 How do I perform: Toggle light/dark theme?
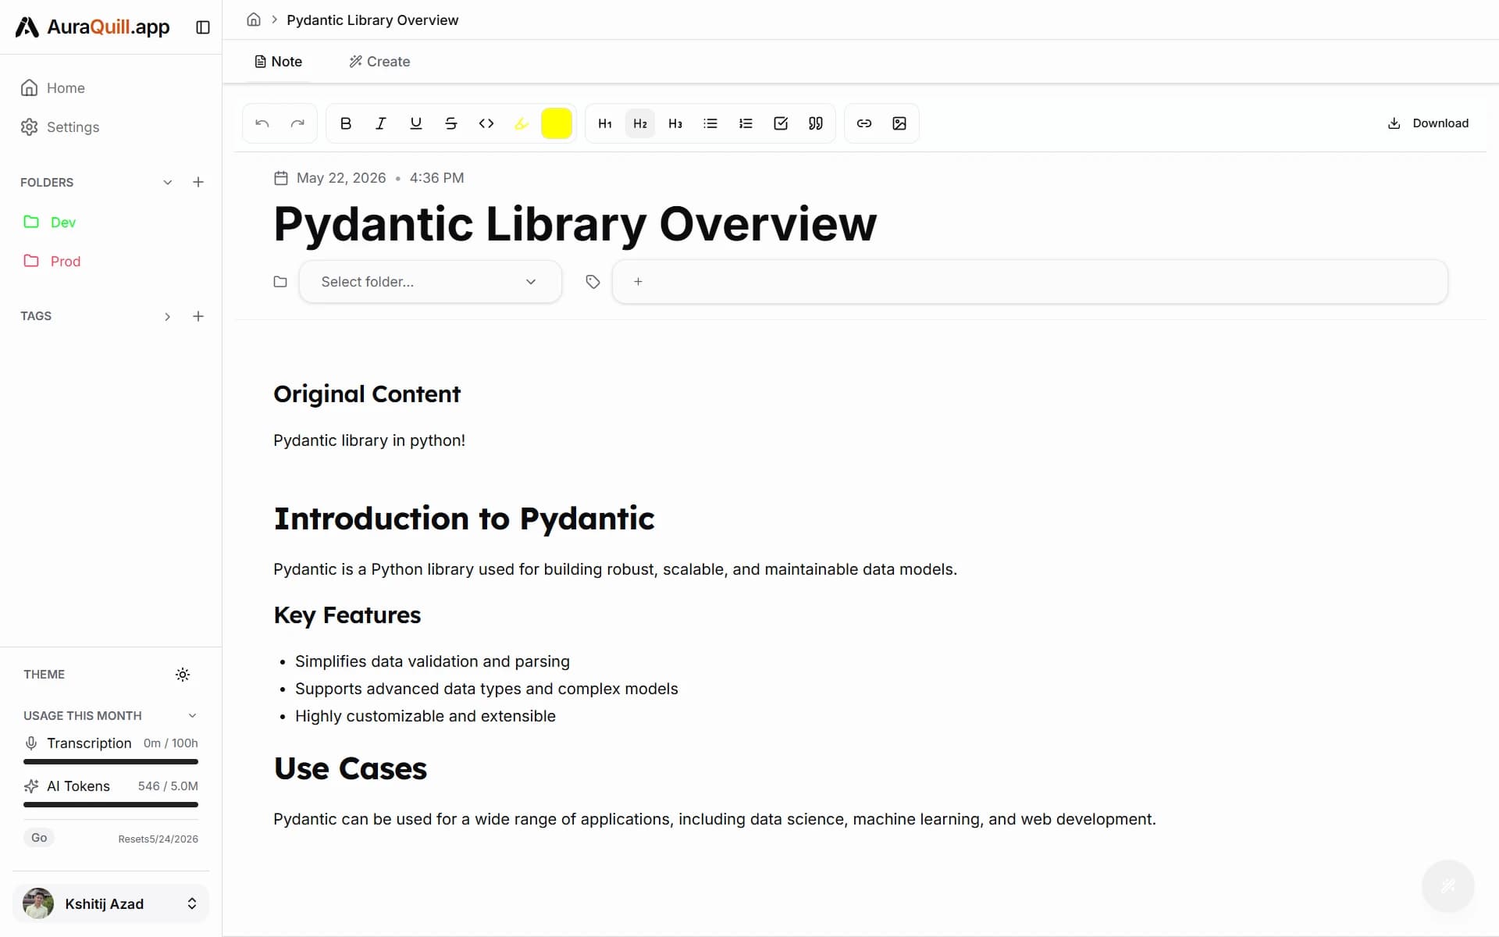tap(183, 675)
